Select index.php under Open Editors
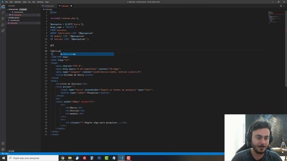Image resolution: width=287 pixels, height=161 pixels. pyautogui.click(x=17, y=15)
